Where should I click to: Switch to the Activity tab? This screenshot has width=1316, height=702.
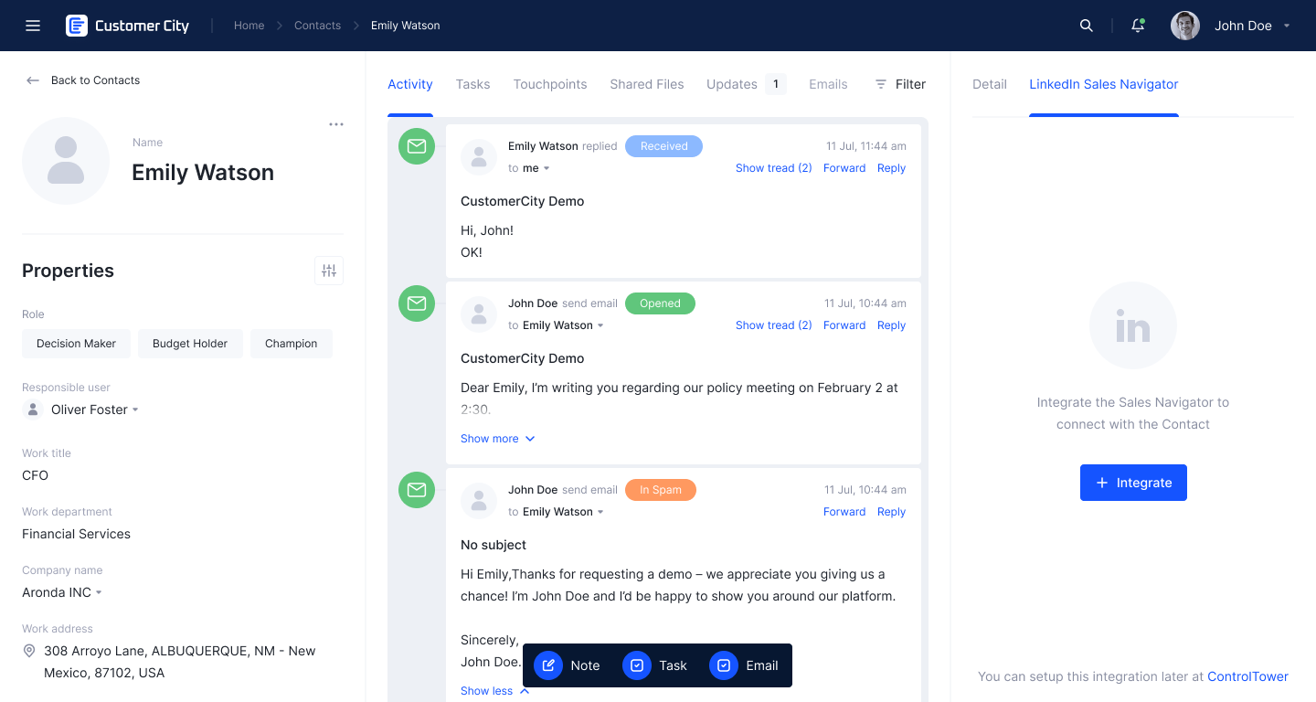click(x=409, y=84)
